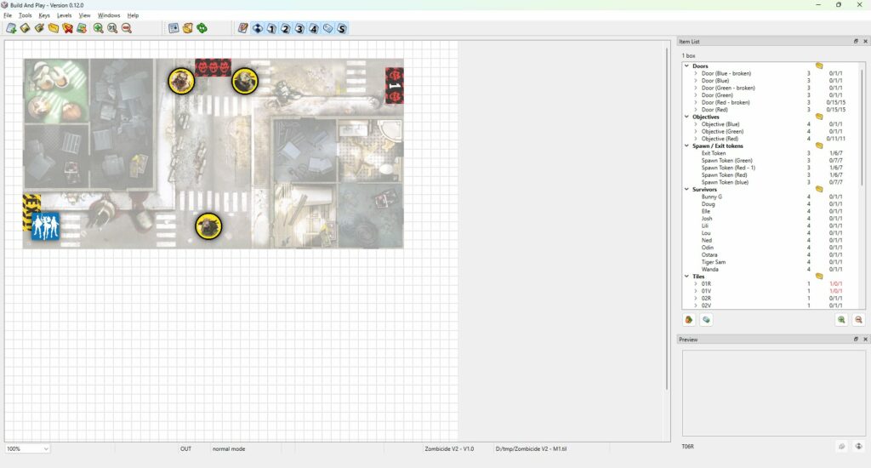Click the folder icon in the Tiles row

[x=819, y=277]
